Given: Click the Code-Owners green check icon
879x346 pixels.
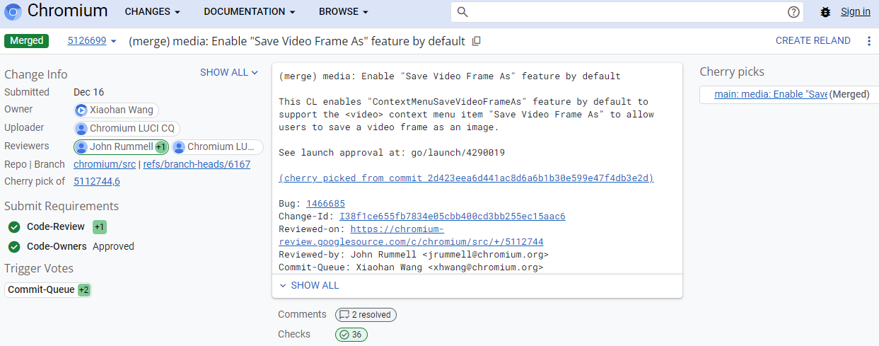Looking at the screenshot, I should (x=14, y=247).
